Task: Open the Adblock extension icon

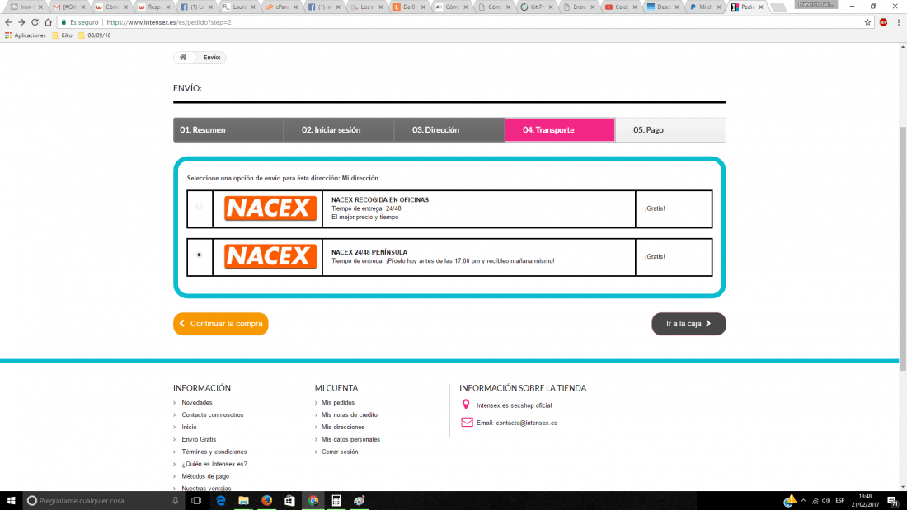Action: (x=883, y=22)
